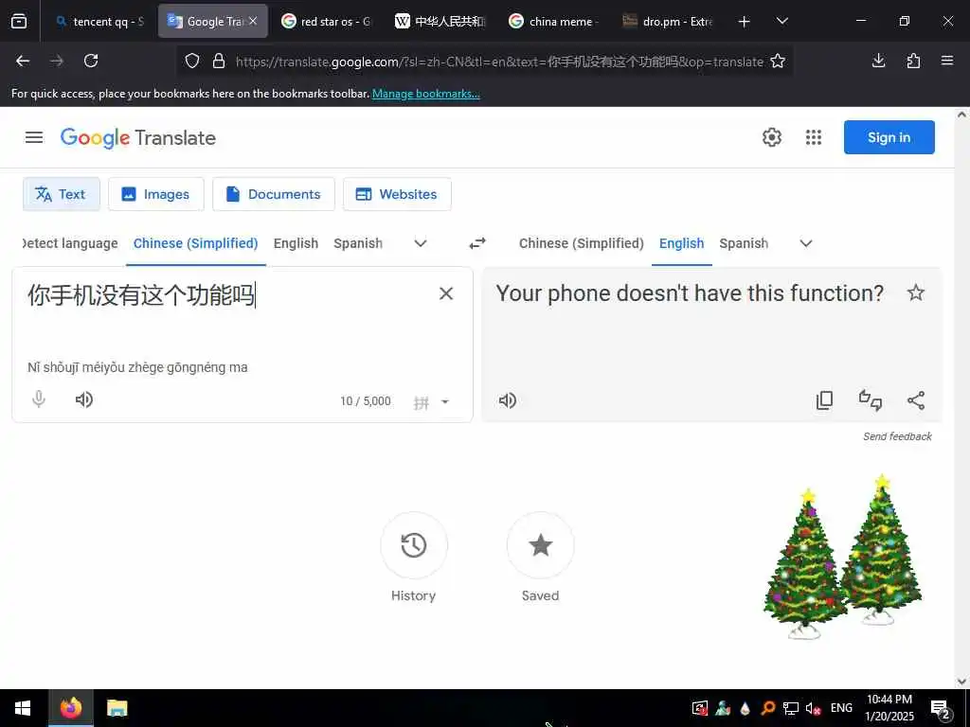The width and height of the screenshot is (970, 727).
Task: Switch to red star os tab
Action: pos(326,21)
